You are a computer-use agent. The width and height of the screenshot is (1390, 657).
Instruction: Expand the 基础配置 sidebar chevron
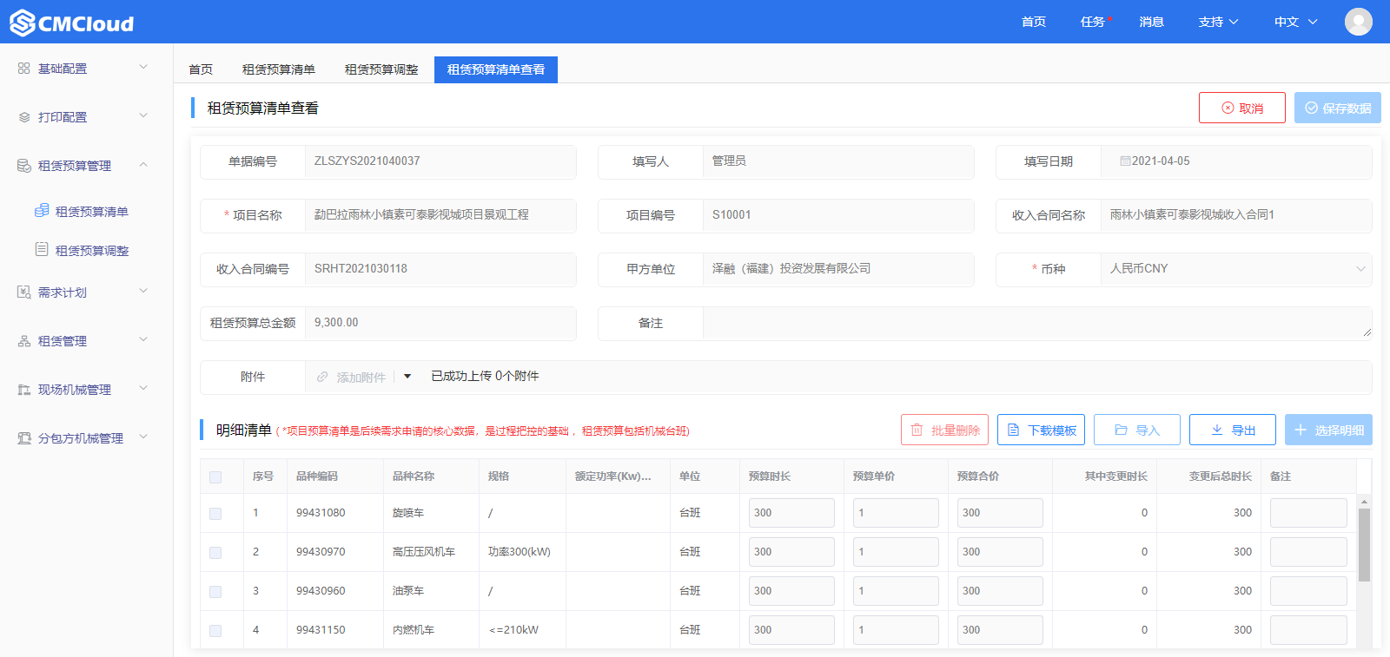143,67
